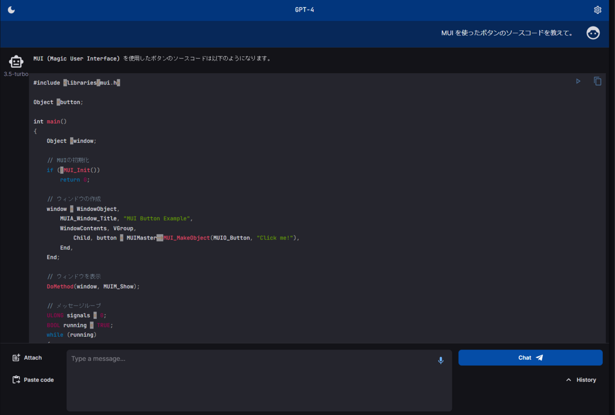Send a message with the Chat button
This screenshot has height=415, width=615.
pyautogui.click(x=530, y=357)
